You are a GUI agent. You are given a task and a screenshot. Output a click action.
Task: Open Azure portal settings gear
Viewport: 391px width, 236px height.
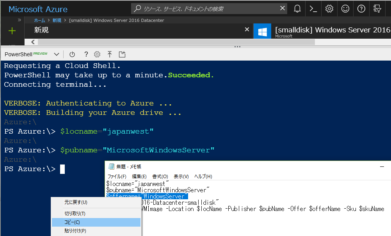329,9
